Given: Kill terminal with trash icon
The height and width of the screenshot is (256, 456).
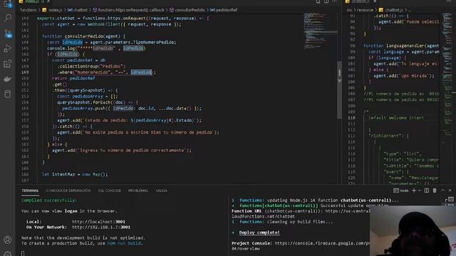Looking at the screenshot, I should 435,191.
